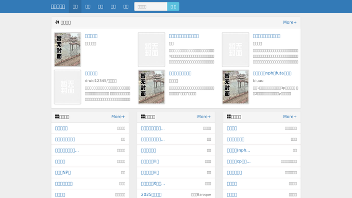Click the light blue search button
Image resolution: width=352 pixels, height=198 pixels.
click(173, 7)
